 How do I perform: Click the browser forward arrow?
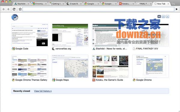point(8,9)
